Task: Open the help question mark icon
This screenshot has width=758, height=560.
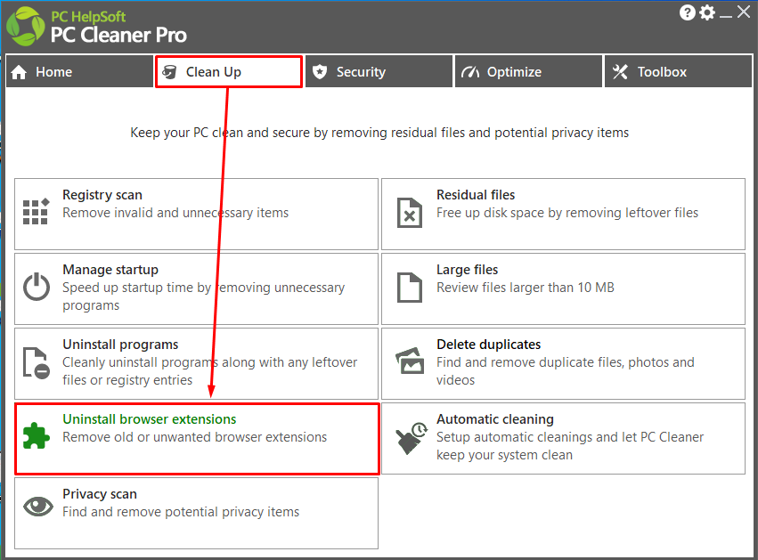Action: coord(687,12)
